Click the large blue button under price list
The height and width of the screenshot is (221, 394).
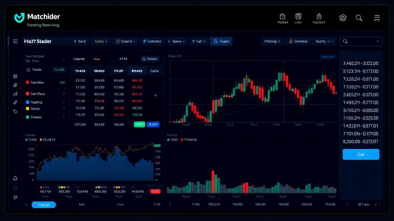(x=361, y=154)
